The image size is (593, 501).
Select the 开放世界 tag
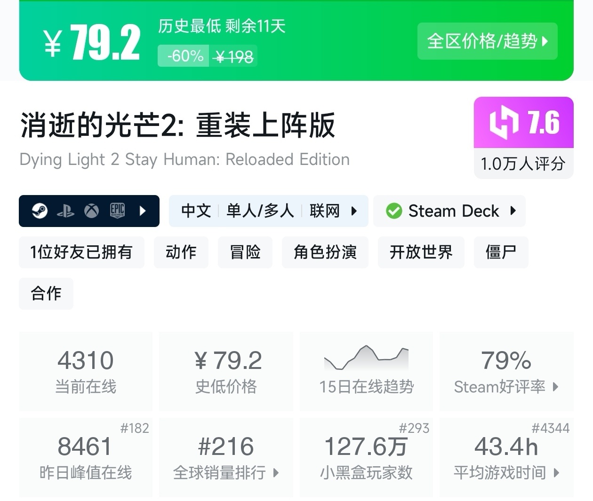click(x=421, y=252)
